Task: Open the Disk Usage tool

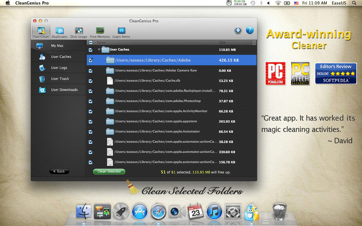Action: (x=79, y=32)
